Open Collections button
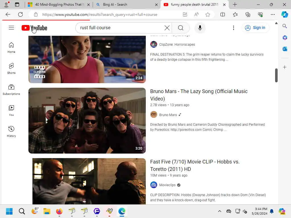 [x=248, y=14]
